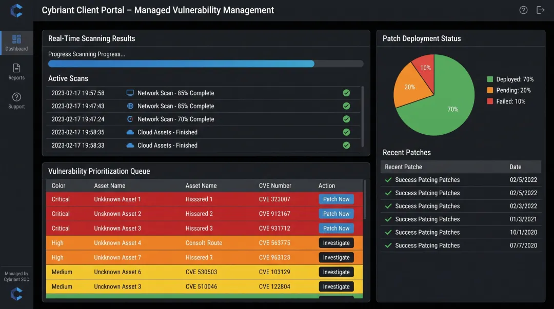Click the cloud icon for 19:58:35 Cloud Assets

coord(130,132)
